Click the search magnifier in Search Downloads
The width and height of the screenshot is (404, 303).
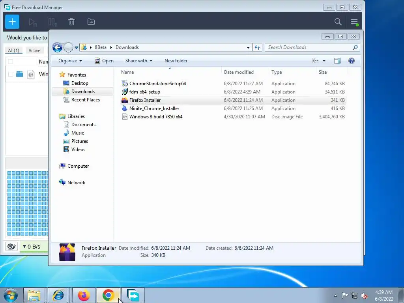(x=355, y=47)
